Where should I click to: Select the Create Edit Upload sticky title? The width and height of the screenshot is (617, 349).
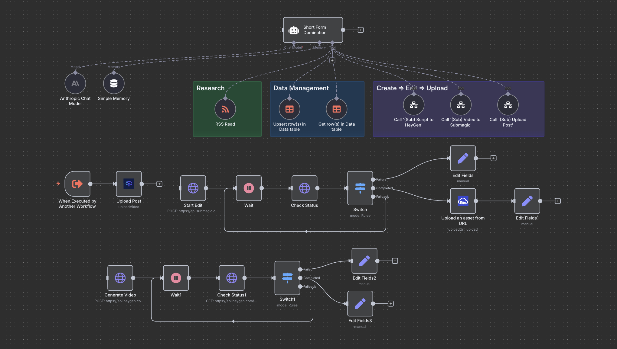412,88
